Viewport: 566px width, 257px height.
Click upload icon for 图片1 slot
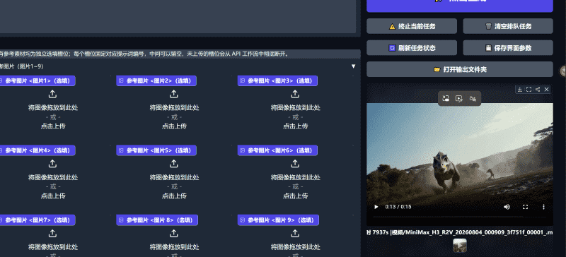52,94
